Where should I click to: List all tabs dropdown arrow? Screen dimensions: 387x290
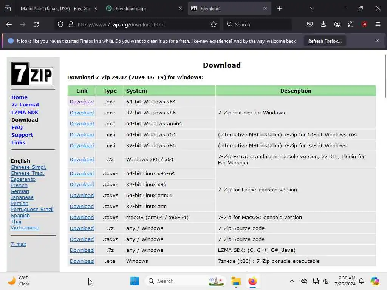click(312, 8)
